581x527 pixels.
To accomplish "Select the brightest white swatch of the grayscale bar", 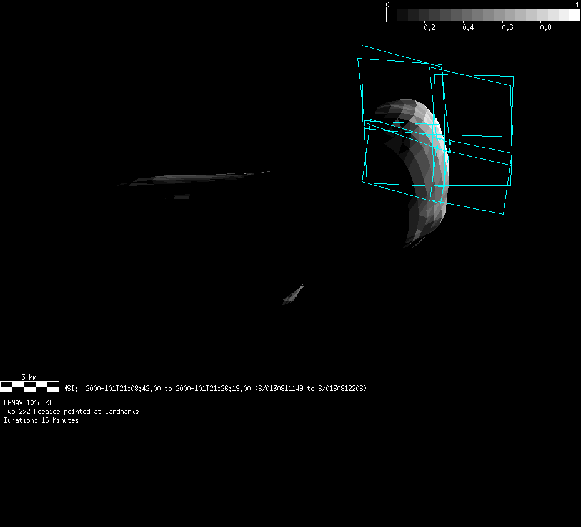I will pos(574,15).
